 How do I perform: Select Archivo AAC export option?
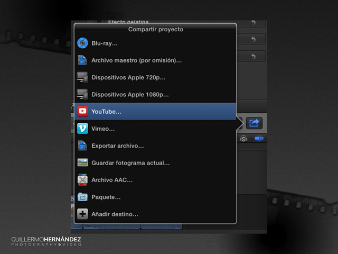click(155, 180)
